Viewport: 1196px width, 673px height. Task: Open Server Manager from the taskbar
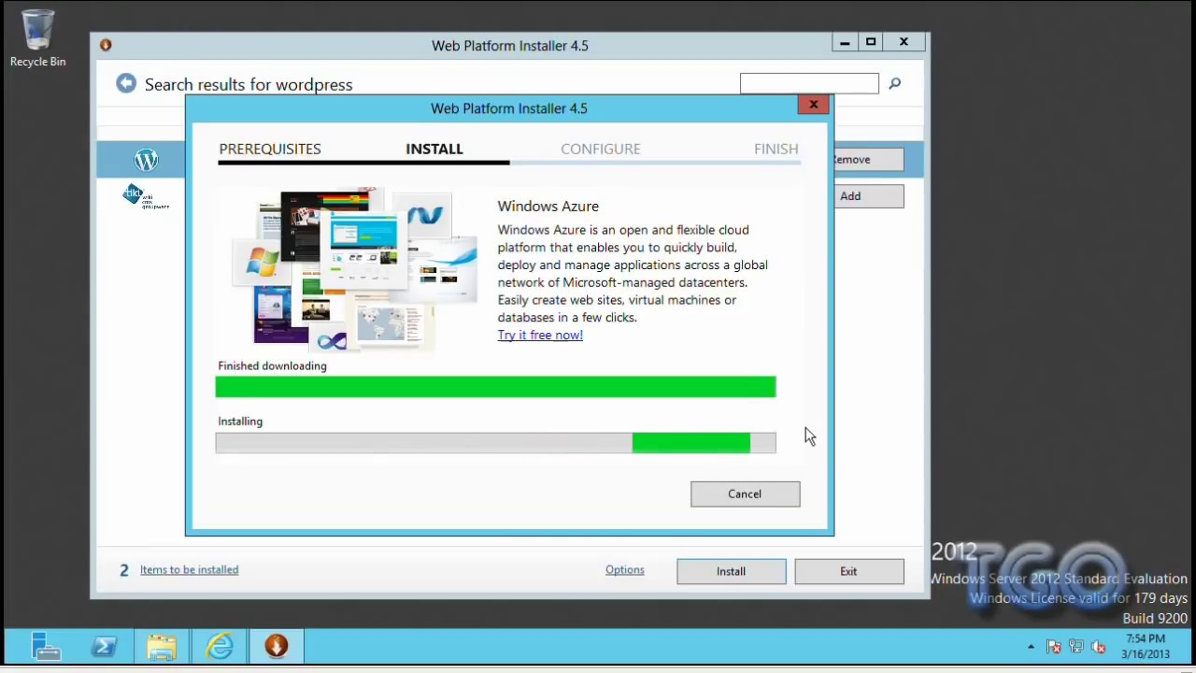point(45,646)
